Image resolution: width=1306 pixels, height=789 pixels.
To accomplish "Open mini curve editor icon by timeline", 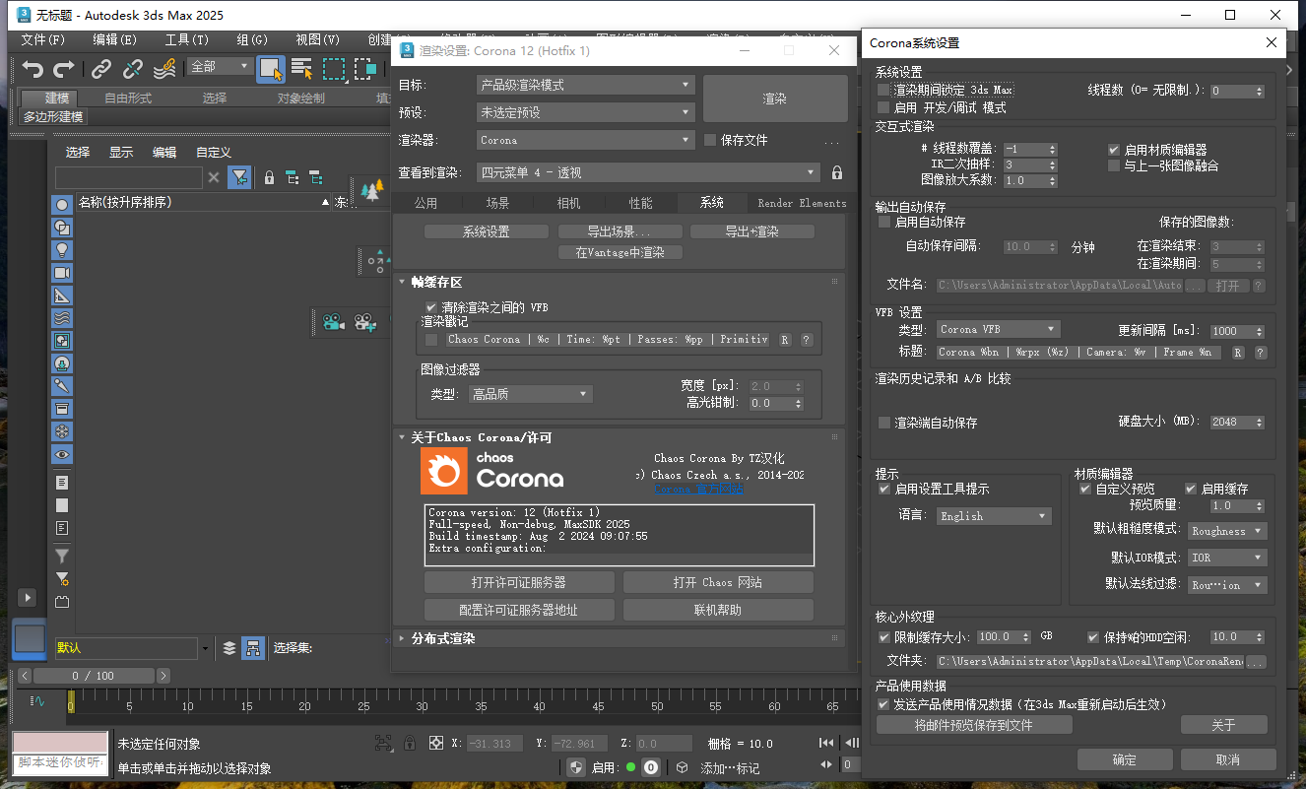I will pos(38,701).
